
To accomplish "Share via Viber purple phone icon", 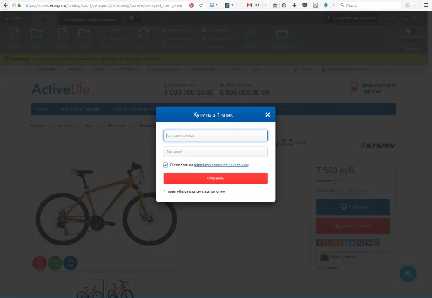I will (x=360, y=242).
